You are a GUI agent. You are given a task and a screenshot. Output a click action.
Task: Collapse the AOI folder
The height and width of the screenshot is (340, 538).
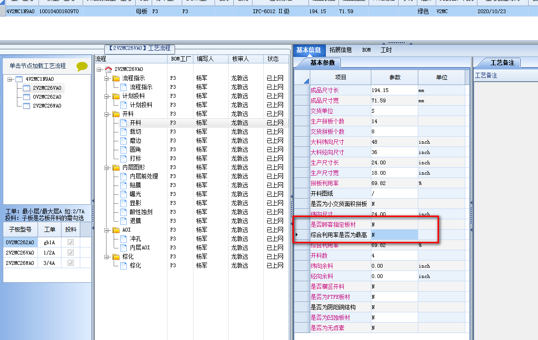coord(107,230)
